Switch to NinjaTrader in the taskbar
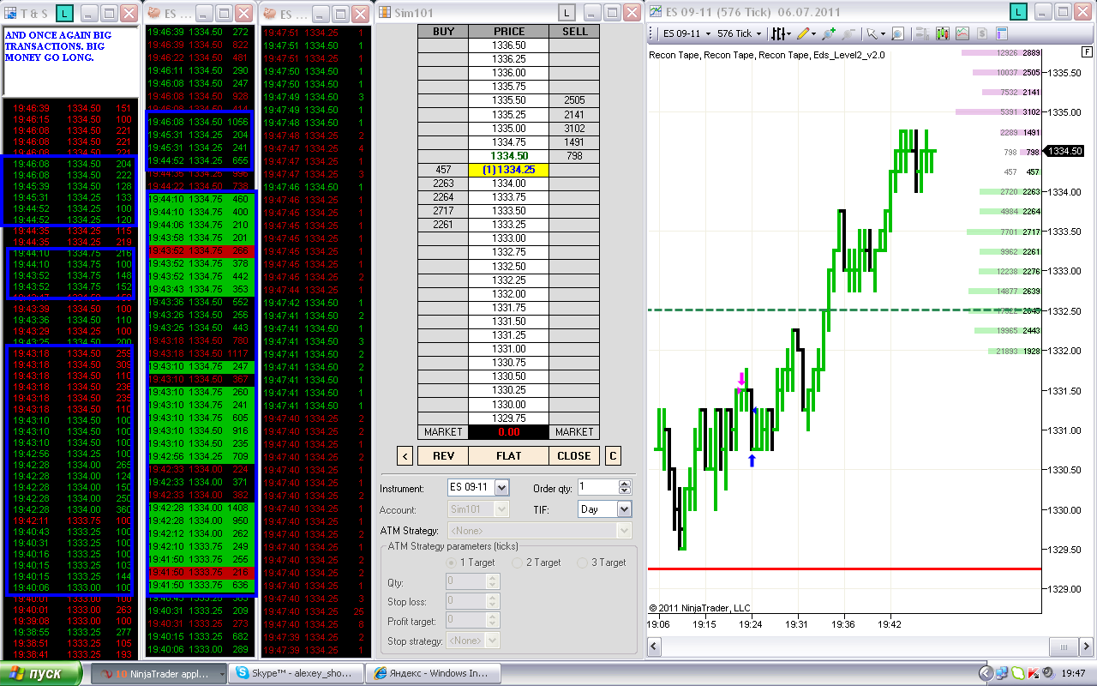This screenshot has height=686, width=1097. pyautogui.click(x=159, y=673)
